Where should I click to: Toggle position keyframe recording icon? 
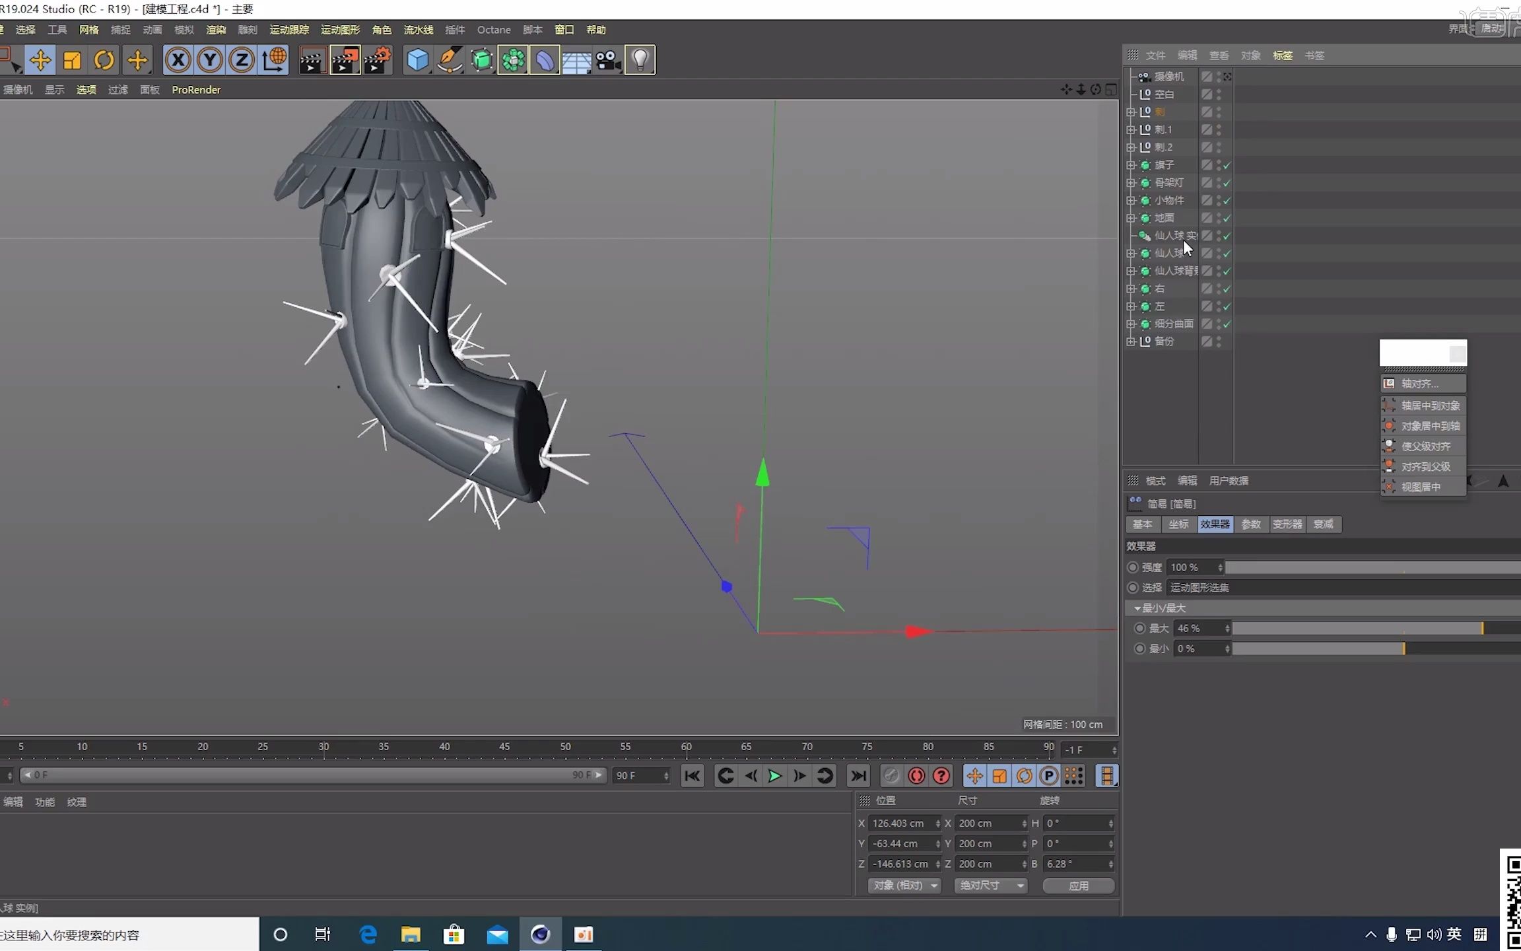point(974,776)
